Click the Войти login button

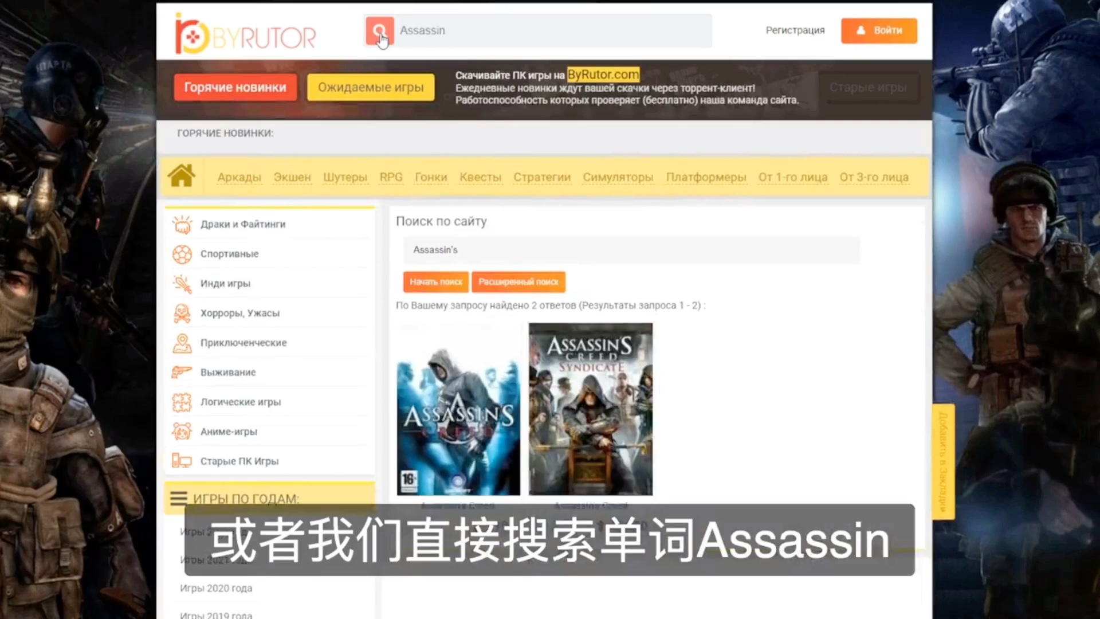879,30
